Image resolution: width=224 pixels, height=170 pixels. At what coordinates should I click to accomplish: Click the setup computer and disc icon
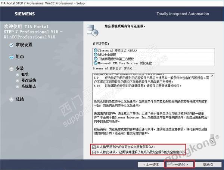(92, 30)
